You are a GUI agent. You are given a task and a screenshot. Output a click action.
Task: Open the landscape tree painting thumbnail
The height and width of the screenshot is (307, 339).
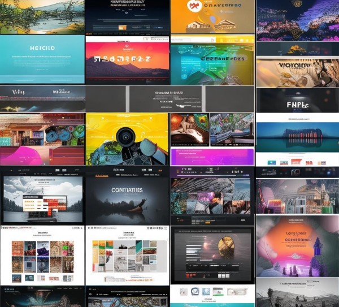pyautogui.click(x=42, y=17)
